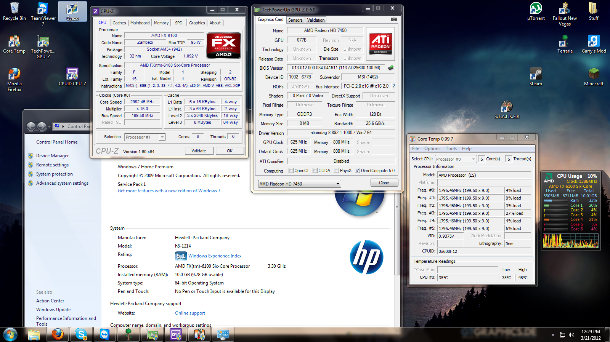Click the Bus Interface question mark
The image size is (610, 342).
click(394, 86)
